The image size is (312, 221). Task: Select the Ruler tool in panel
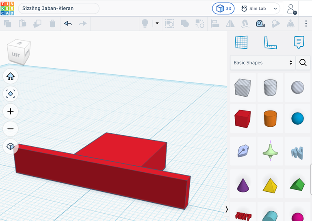pyautogui.click(x=270, y=42)
